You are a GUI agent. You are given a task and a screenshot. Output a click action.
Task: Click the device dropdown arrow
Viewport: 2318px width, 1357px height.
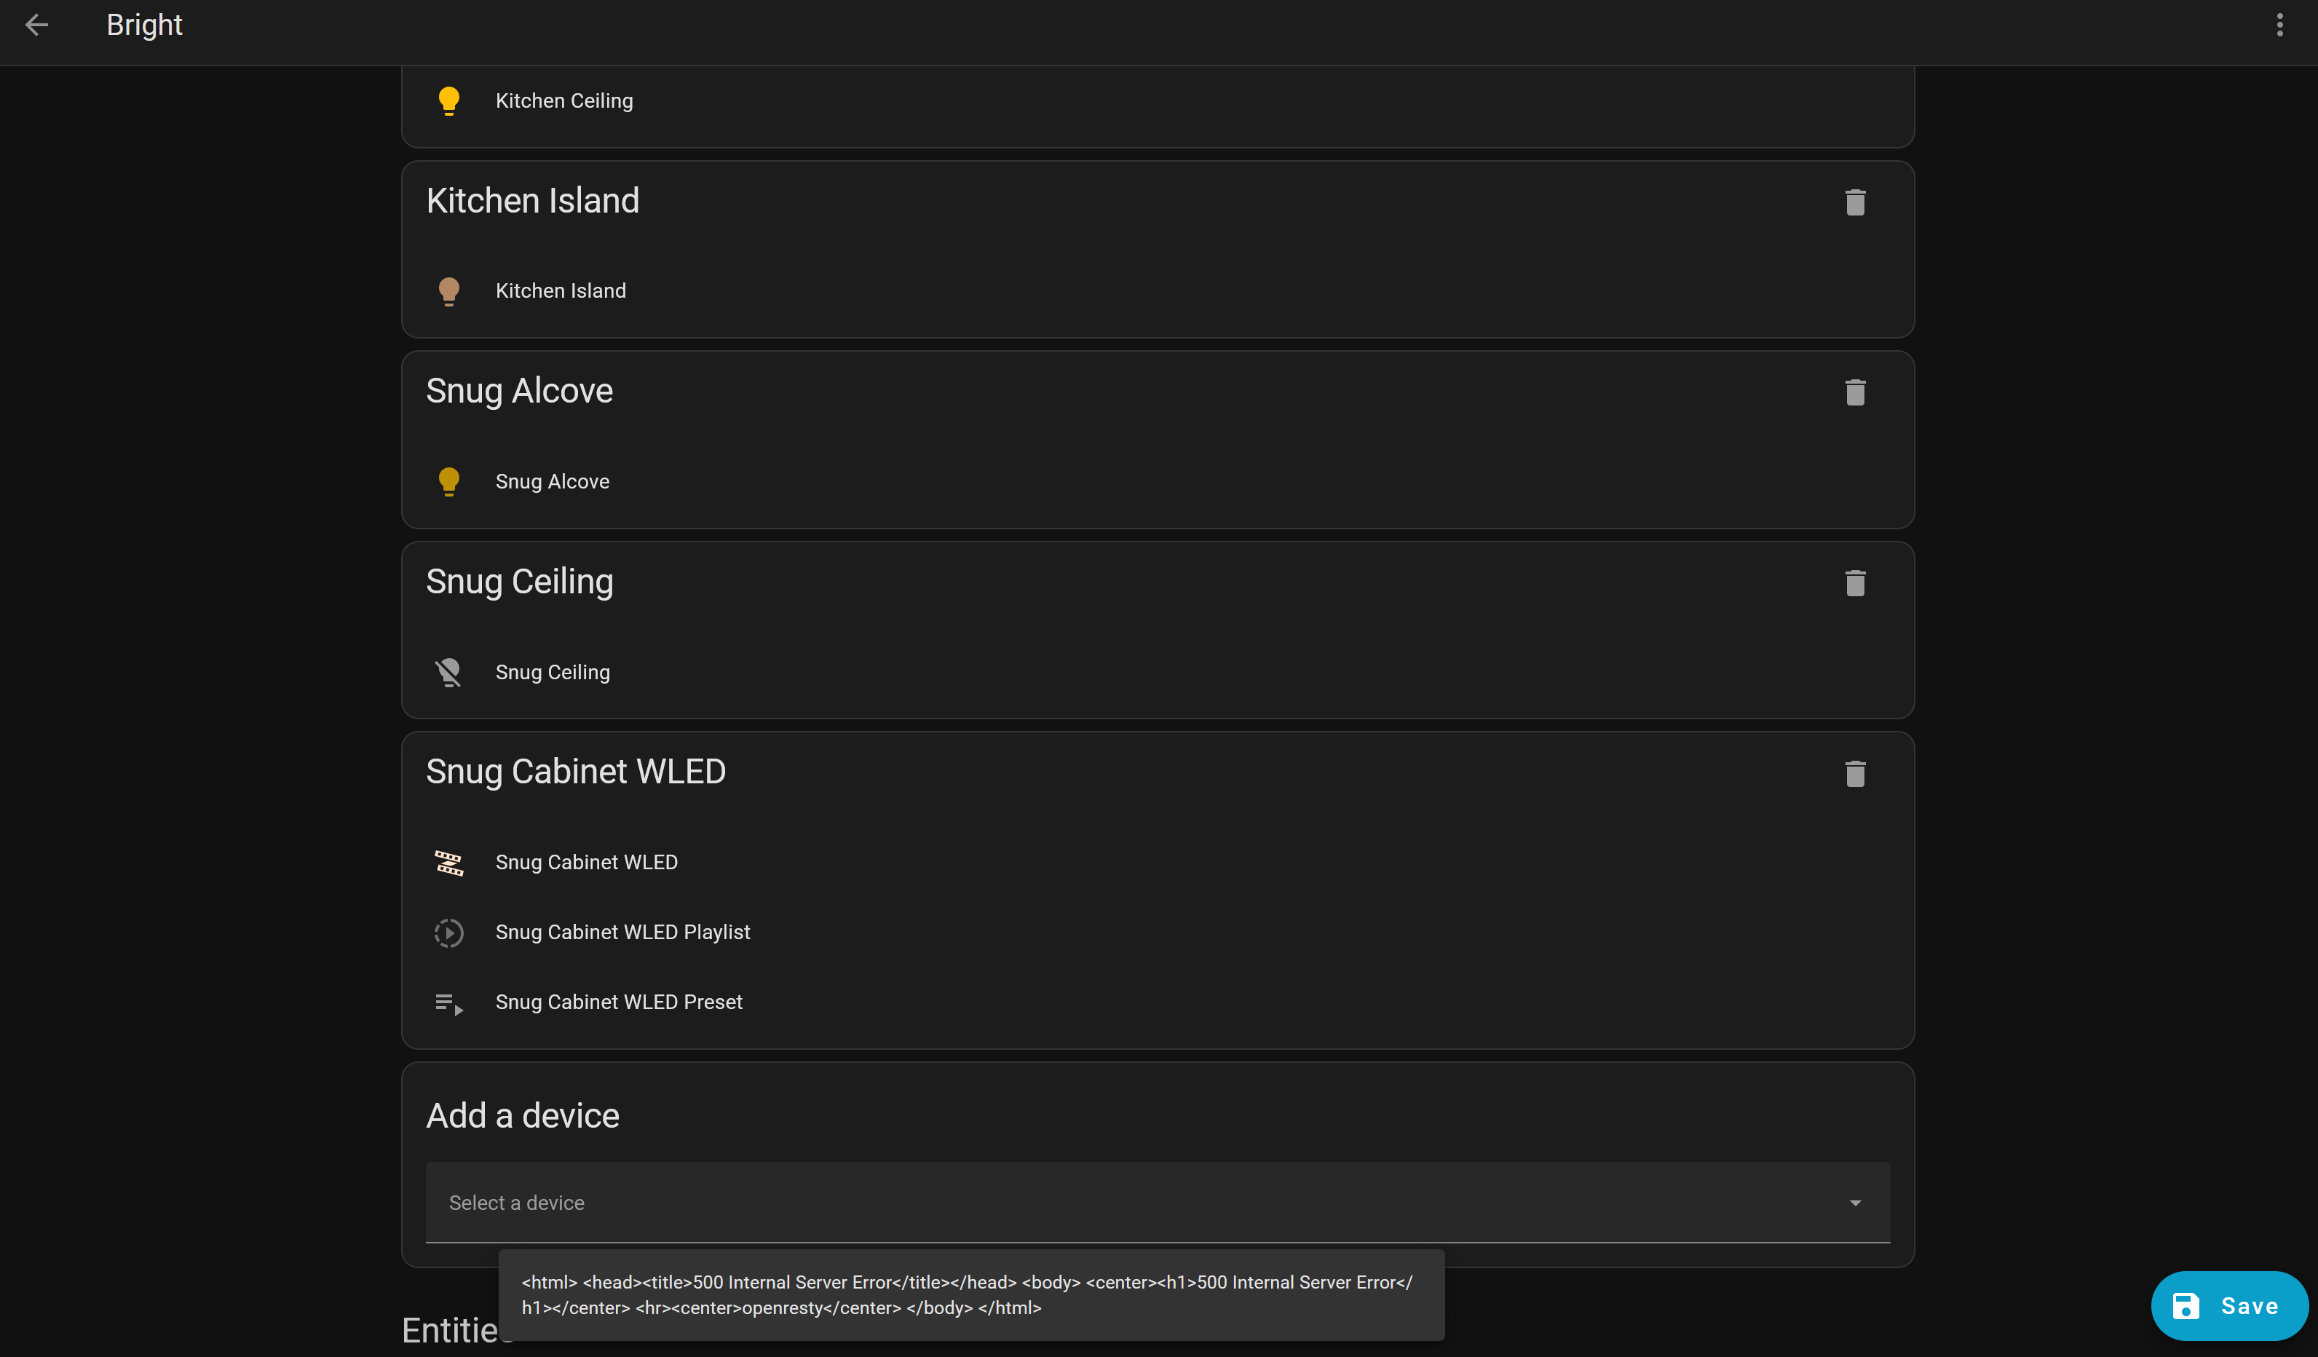click(x=1854, y=1203)
